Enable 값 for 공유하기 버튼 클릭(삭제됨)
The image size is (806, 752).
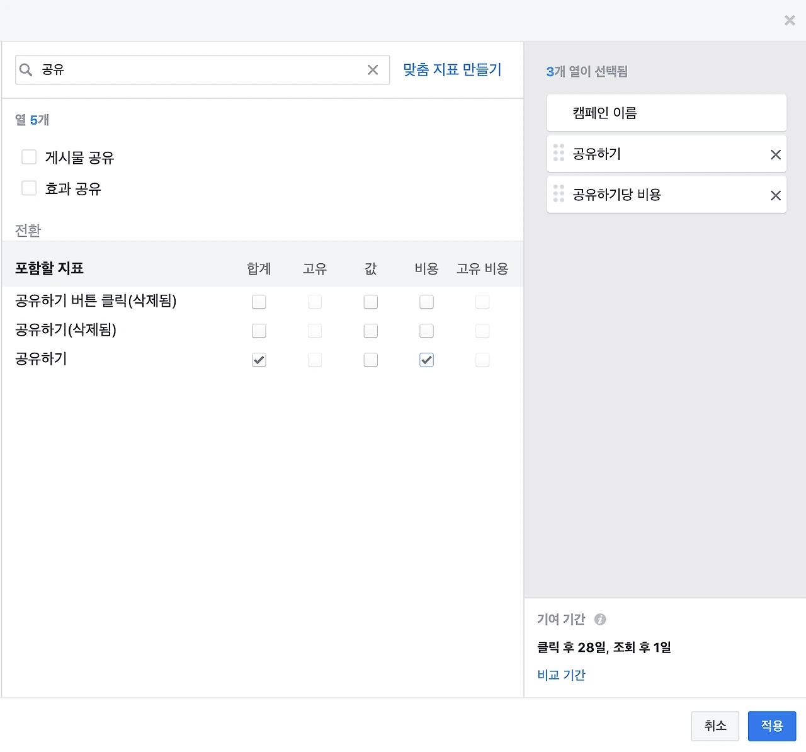(371, 302)
